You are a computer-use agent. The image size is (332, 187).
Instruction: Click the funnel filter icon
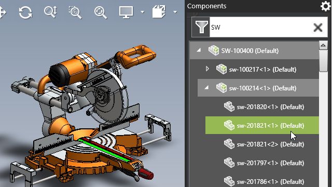click(x=201, y=27)
